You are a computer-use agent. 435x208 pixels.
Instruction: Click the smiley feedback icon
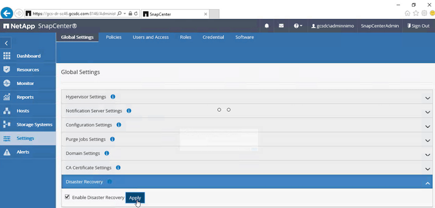[432, 13]
